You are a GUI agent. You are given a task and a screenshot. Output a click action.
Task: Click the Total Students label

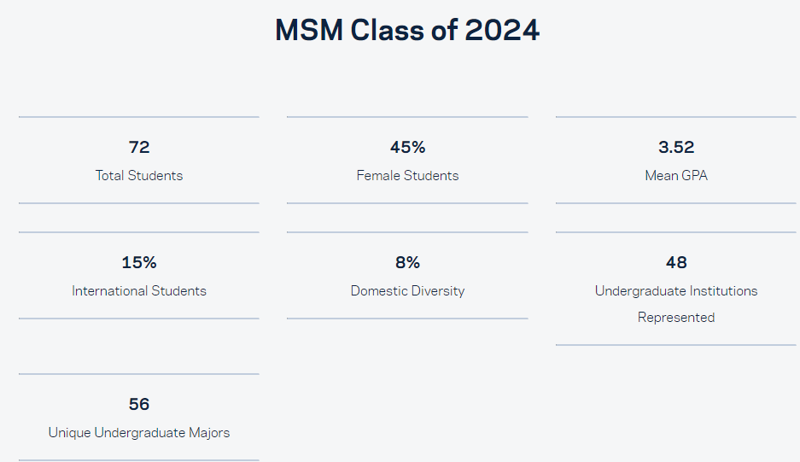tap(139, 176)
